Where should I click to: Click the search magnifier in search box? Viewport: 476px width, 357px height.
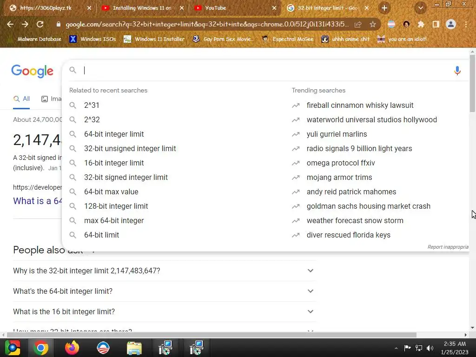[73, 70]
